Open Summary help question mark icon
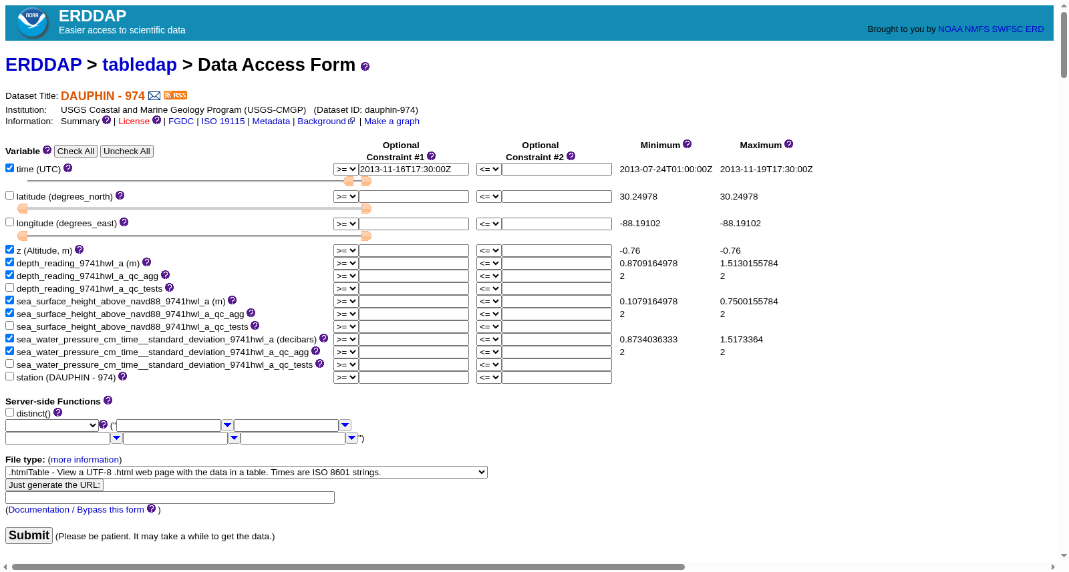This screenshot has width=1069, height=572. click(x=106, y=120)
